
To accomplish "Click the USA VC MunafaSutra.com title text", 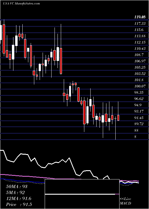I will coord(21,4).
